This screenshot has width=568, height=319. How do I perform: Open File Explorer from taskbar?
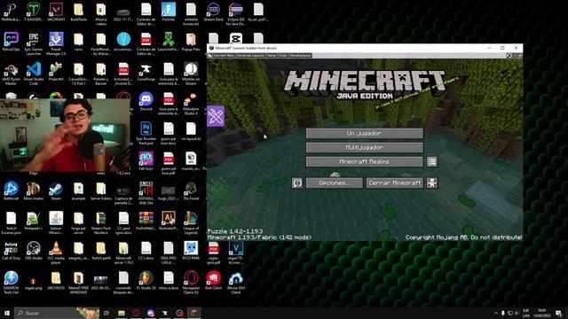point(121,313)
